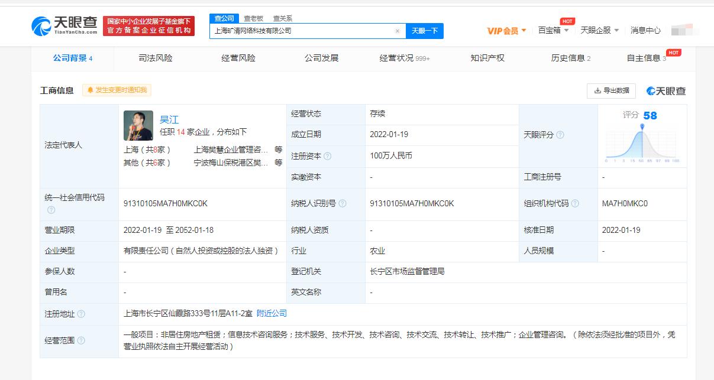Click the 上海（共8家） distribution entry

tap(148, 150)
